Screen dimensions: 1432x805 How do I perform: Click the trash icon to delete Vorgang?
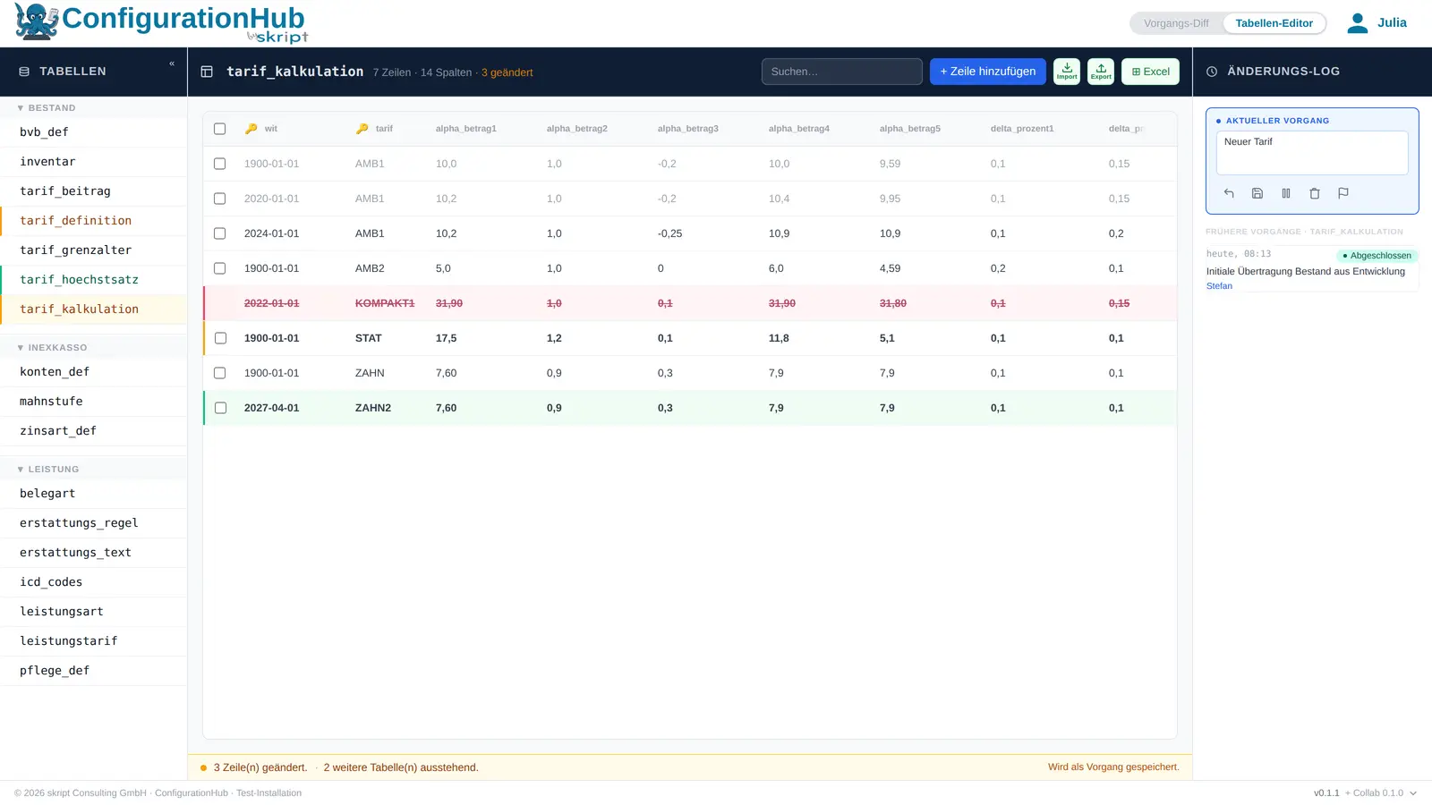coord(1315,193)
